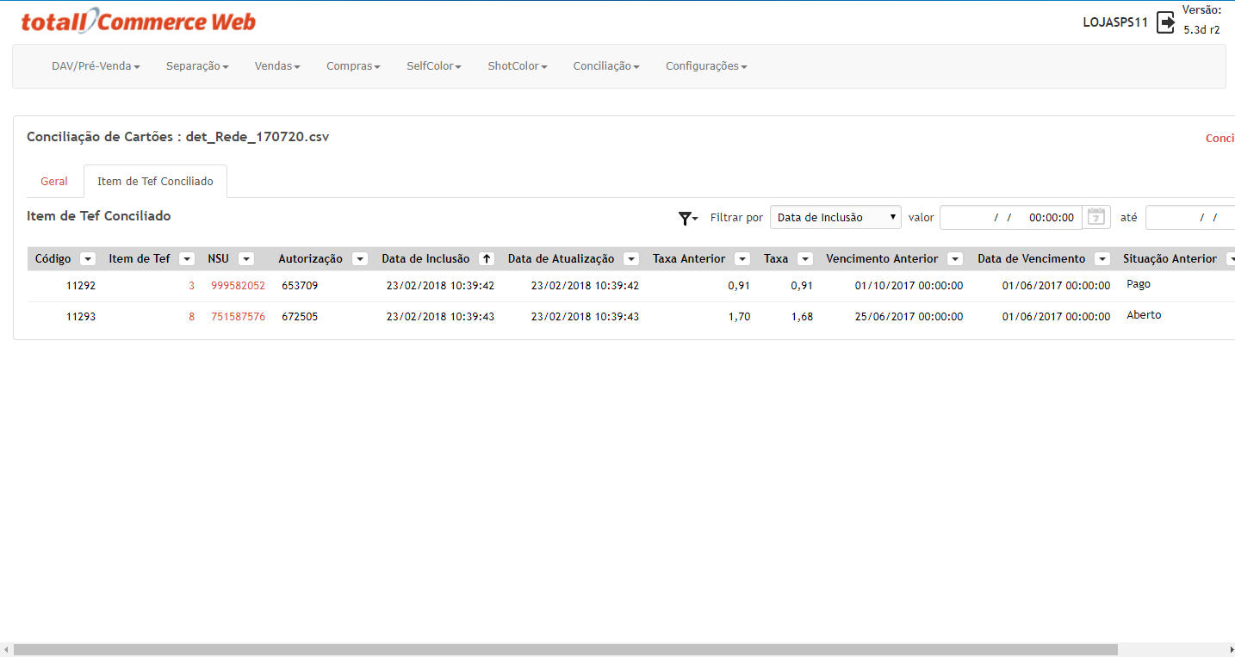Focus the até date input field

1190,217
